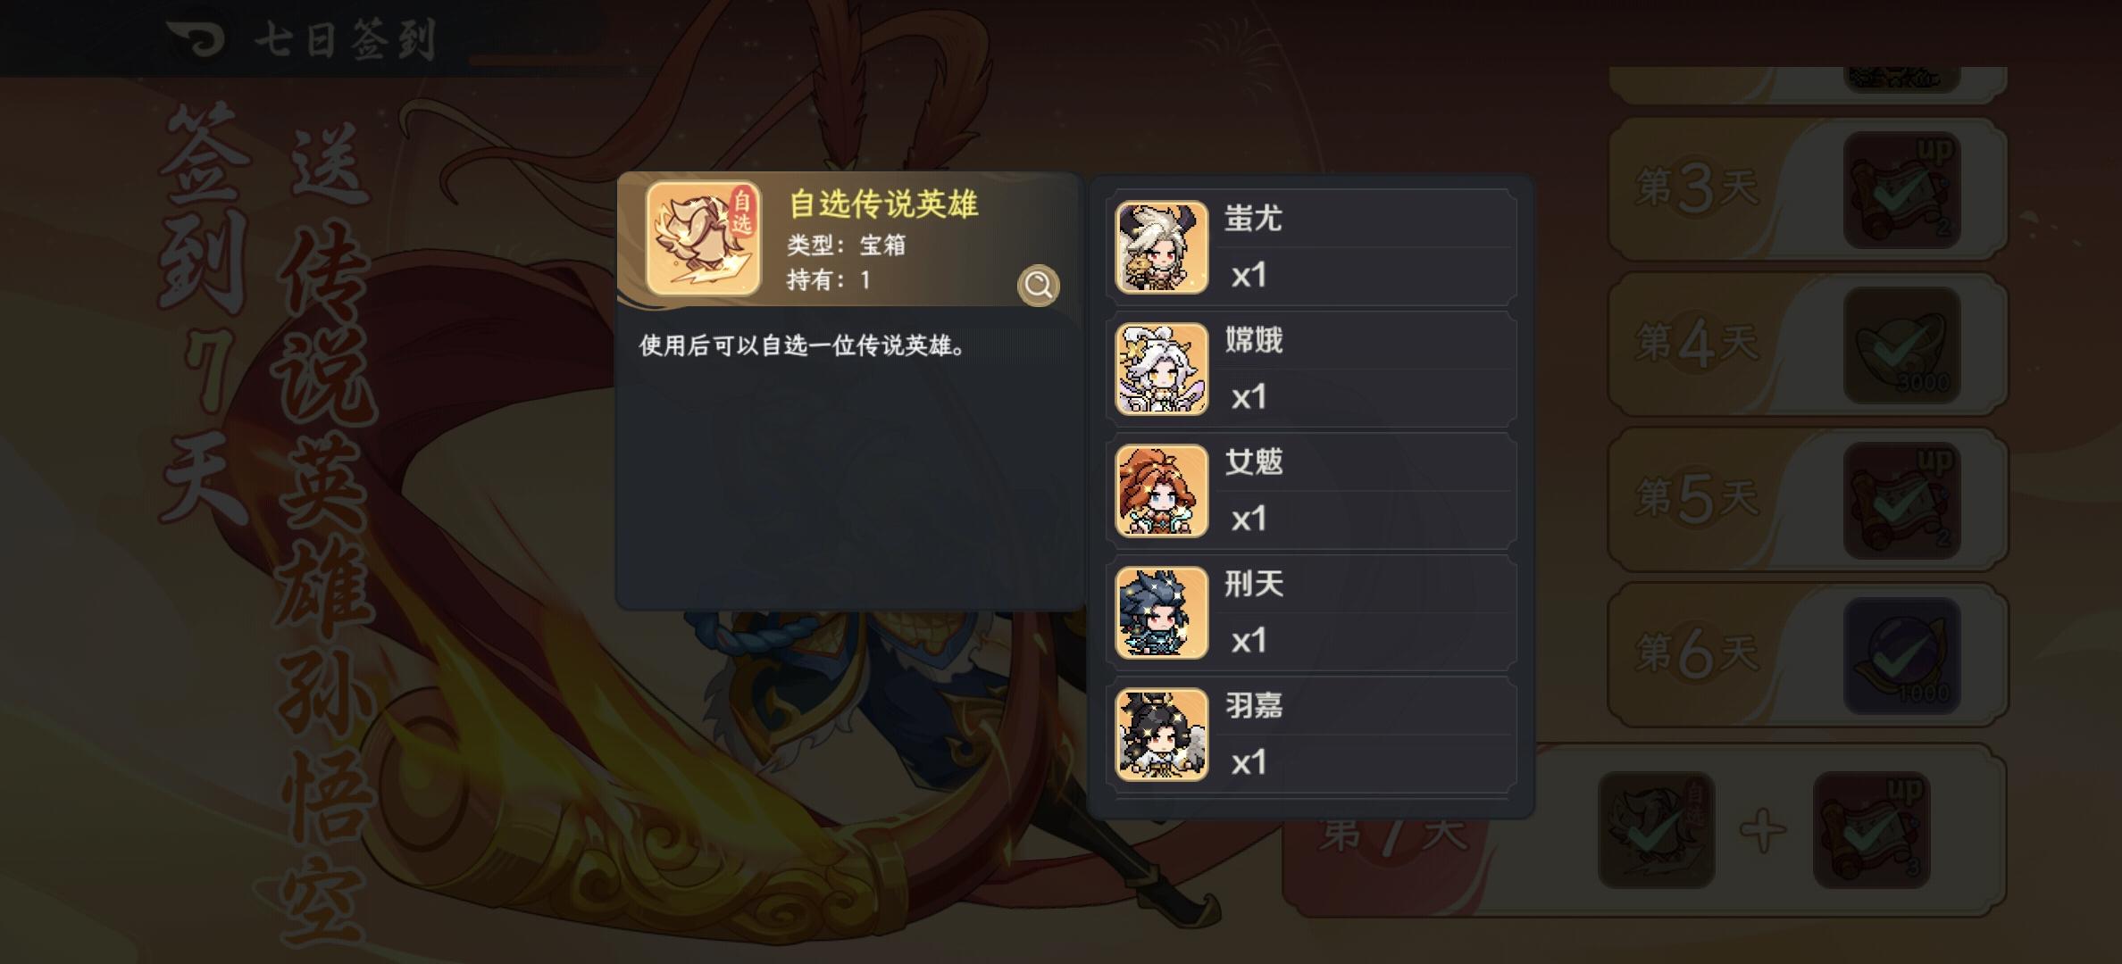Click the 七日签到 page title
The image size is (2122, 964).
pos(346,40)
